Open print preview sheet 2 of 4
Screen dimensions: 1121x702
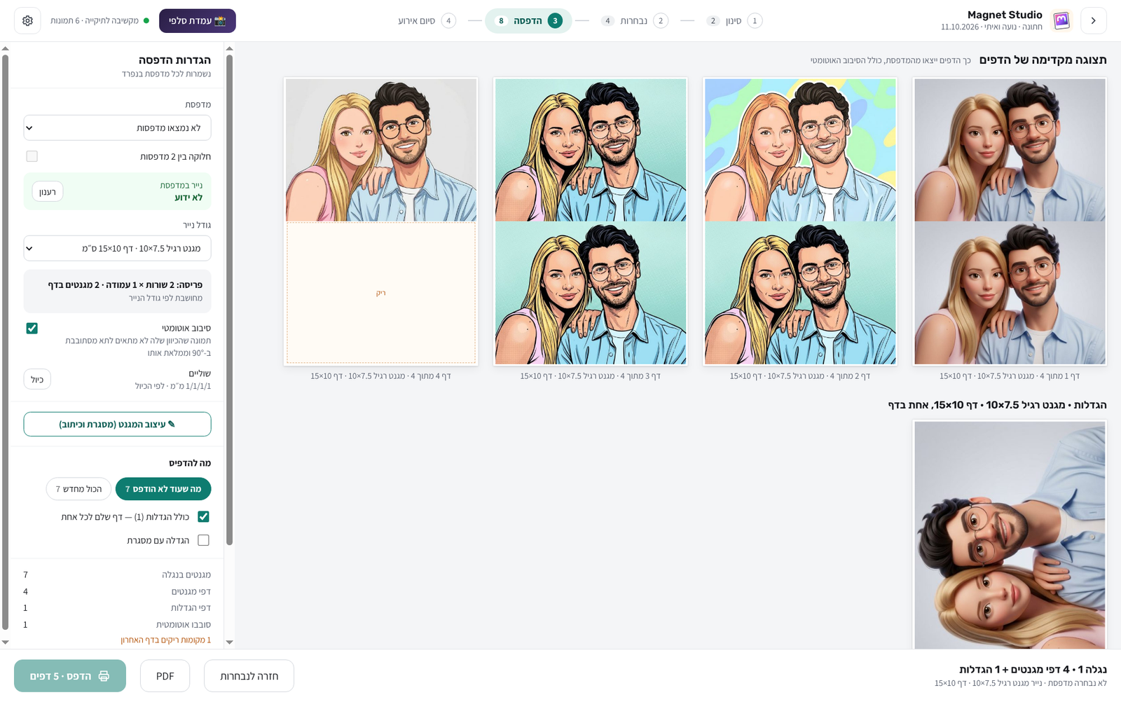click(x=800, y=221)
